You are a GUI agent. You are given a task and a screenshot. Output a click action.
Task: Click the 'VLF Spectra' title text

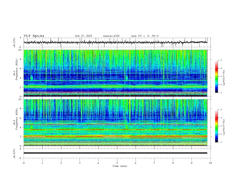pos(34,36)
